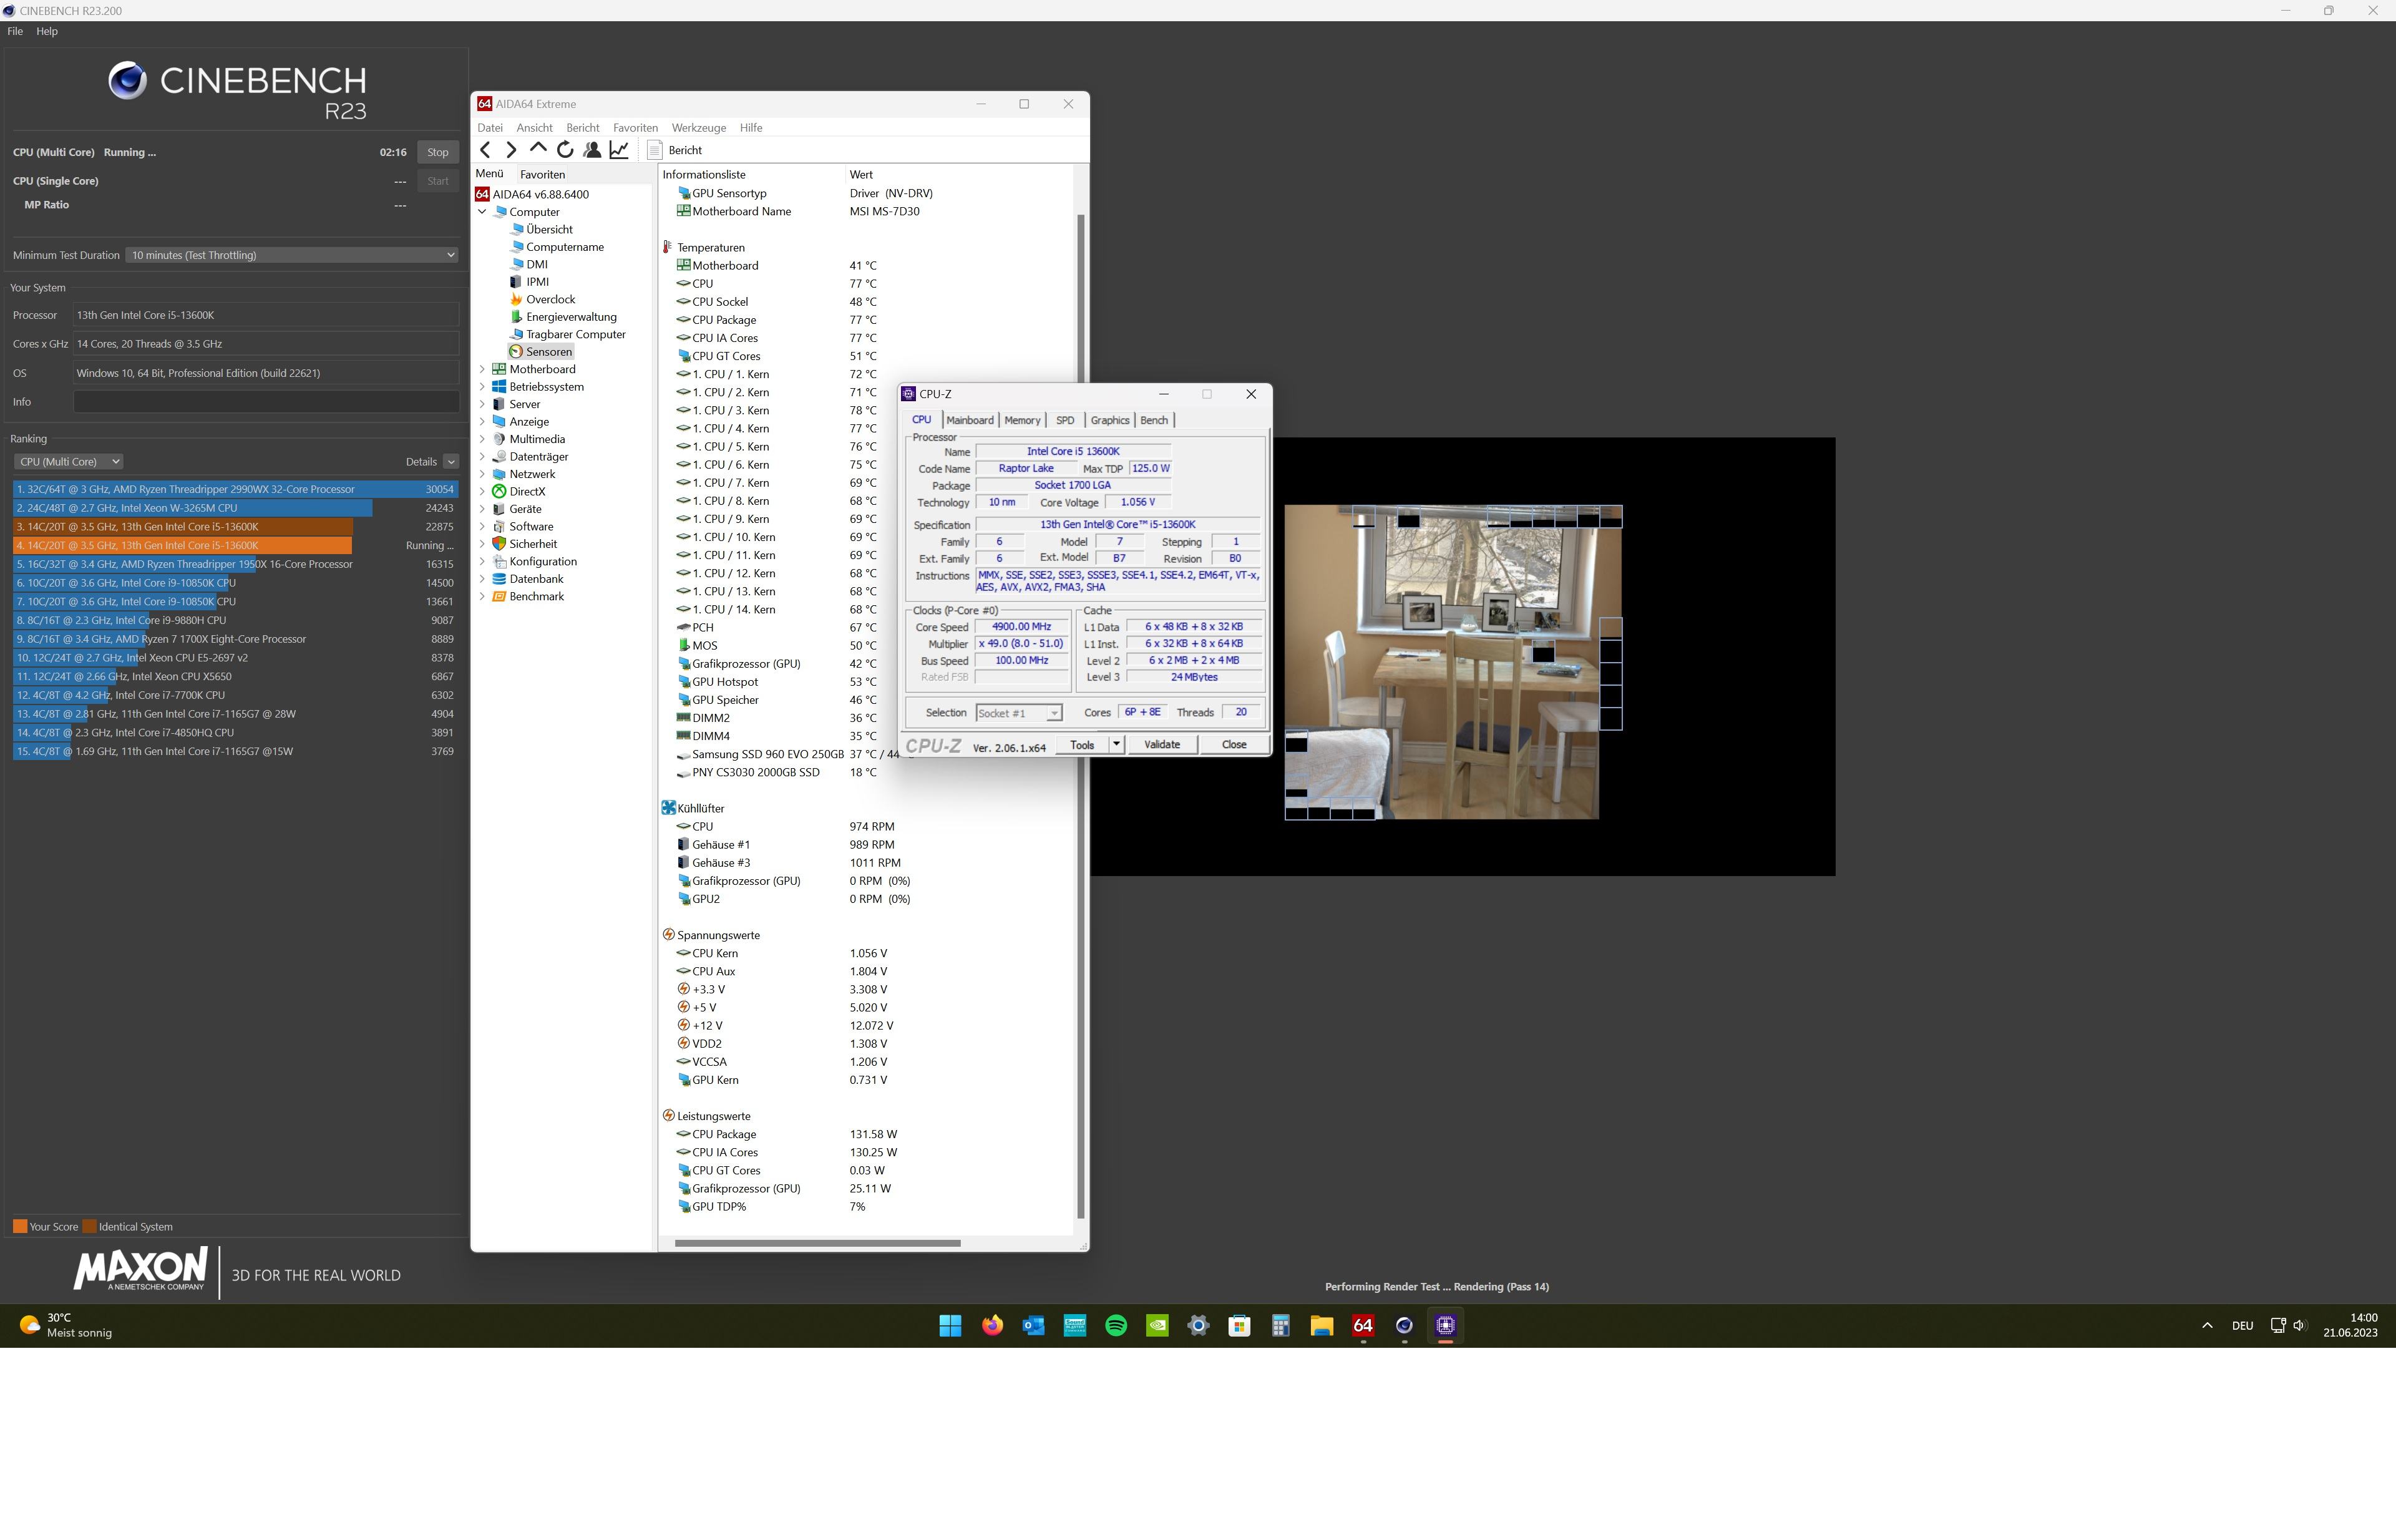Expand the Benchmark tree node
Viewport: 2396px width, 1540px height.
tap(482, 597)
